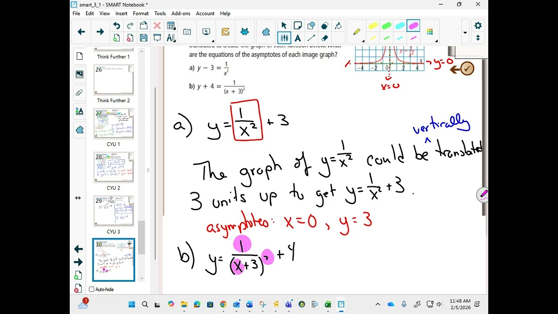This screenshot has height=314, width=558.
Task: Delete the current page
Action: coord(130,38)
